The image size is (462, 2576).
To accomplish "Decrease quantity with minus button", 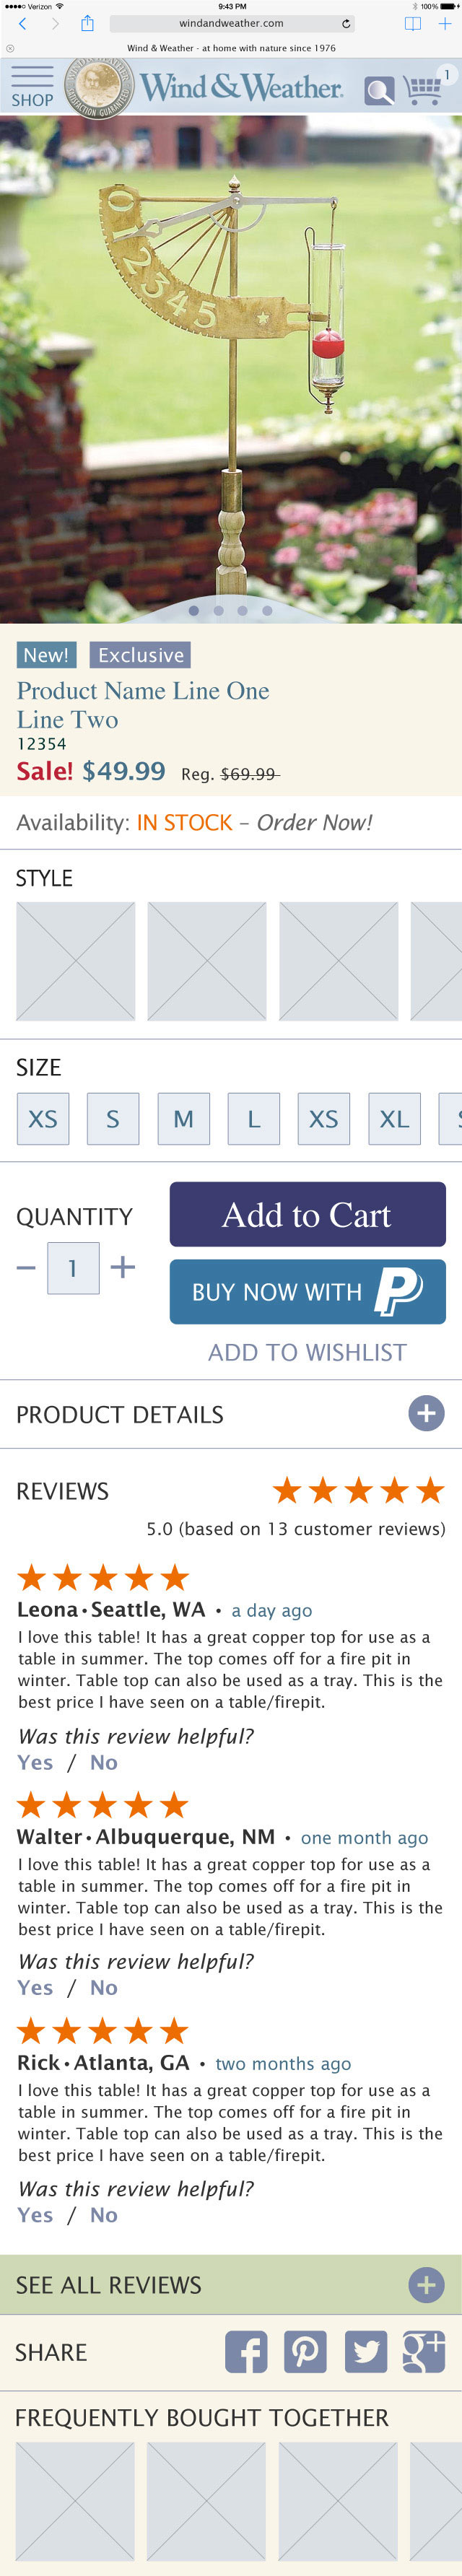I will point(27,1267).
